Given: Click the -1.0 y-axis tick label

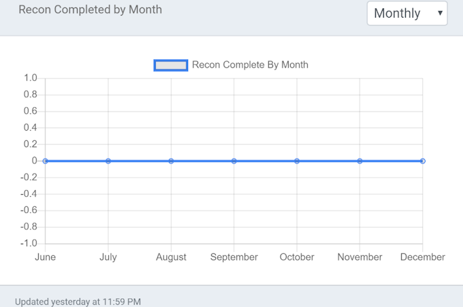Looking at the screenshot, I should click(x=28, y=244).
